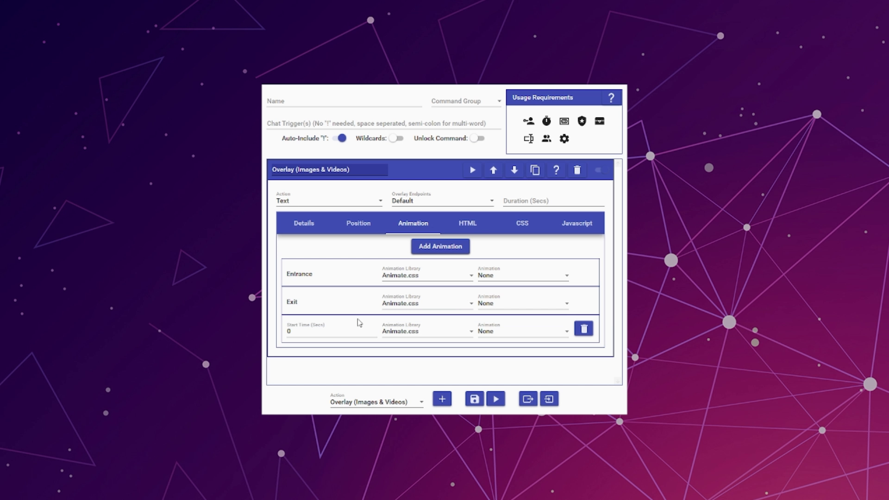Delete the timed animation row
The width and height of the screenshot is (889, 500).
[583, 329]
